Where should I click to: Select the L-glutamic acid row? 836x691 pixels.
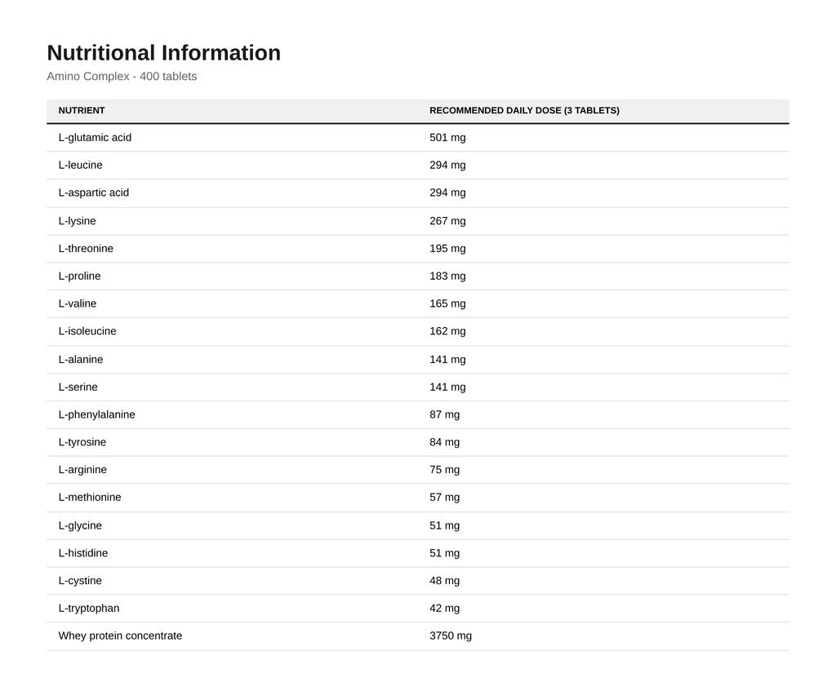[x=418, y=137]
